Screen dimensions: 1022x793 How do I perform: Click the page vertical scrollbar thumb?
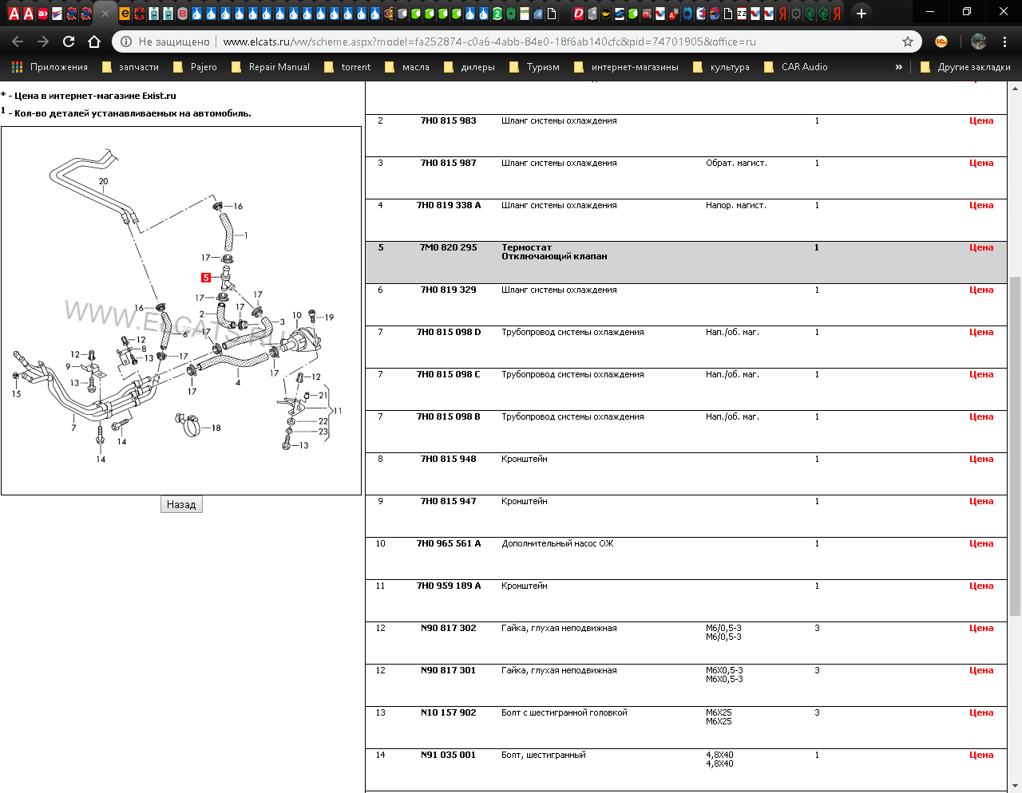[x=1015, y=446]
